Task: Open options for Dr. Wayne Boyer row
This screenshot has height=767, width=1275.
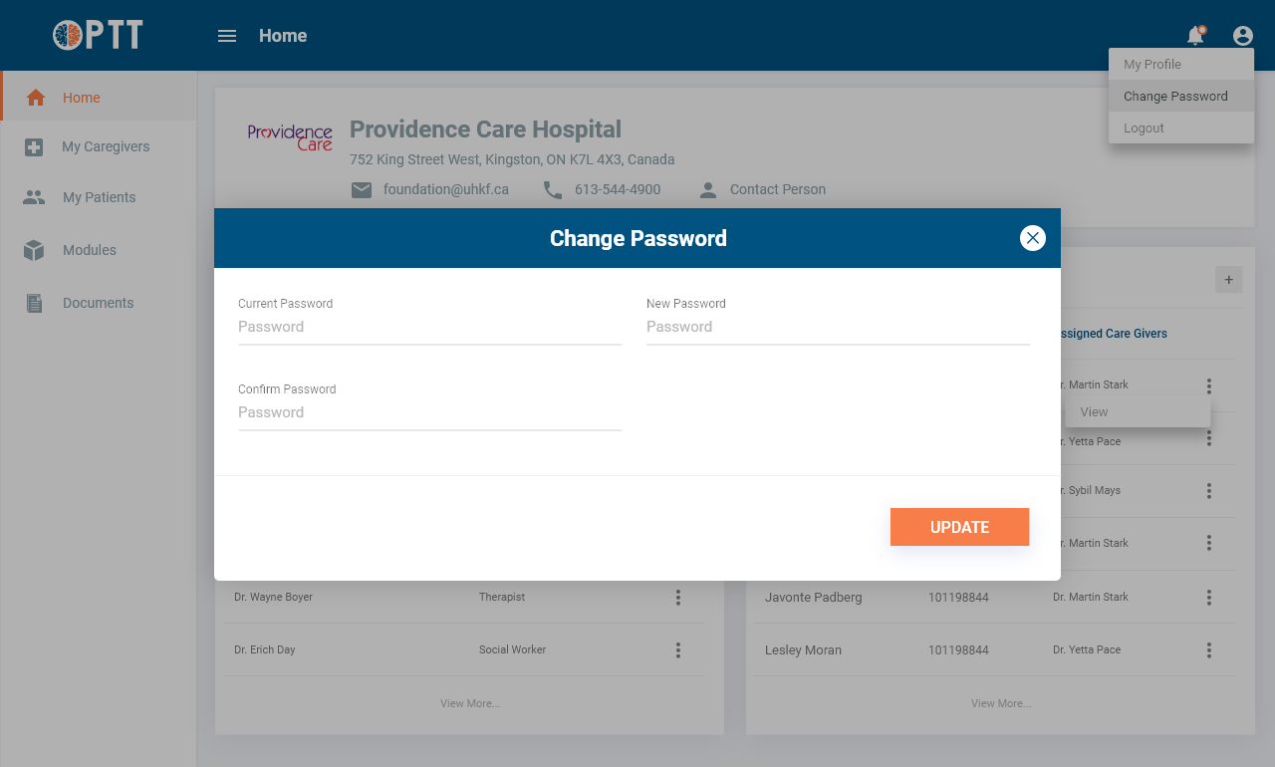Action: click(x=678, y=598)
